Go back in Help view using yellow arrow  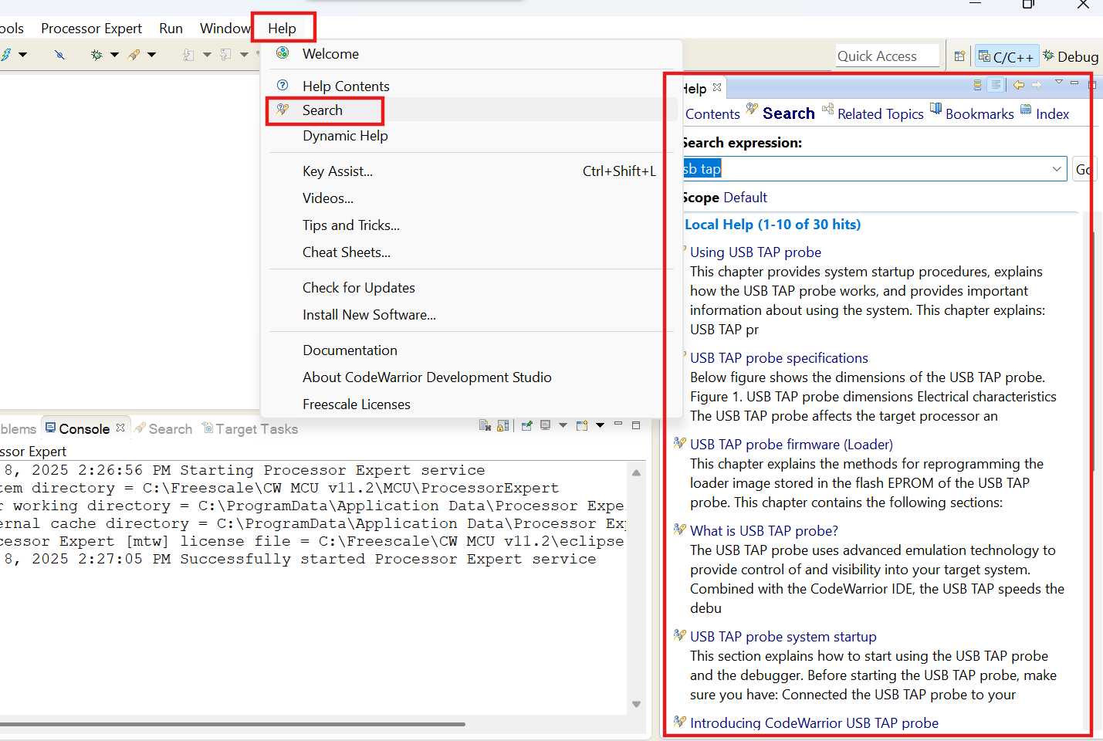click(x=1019, y=85)
